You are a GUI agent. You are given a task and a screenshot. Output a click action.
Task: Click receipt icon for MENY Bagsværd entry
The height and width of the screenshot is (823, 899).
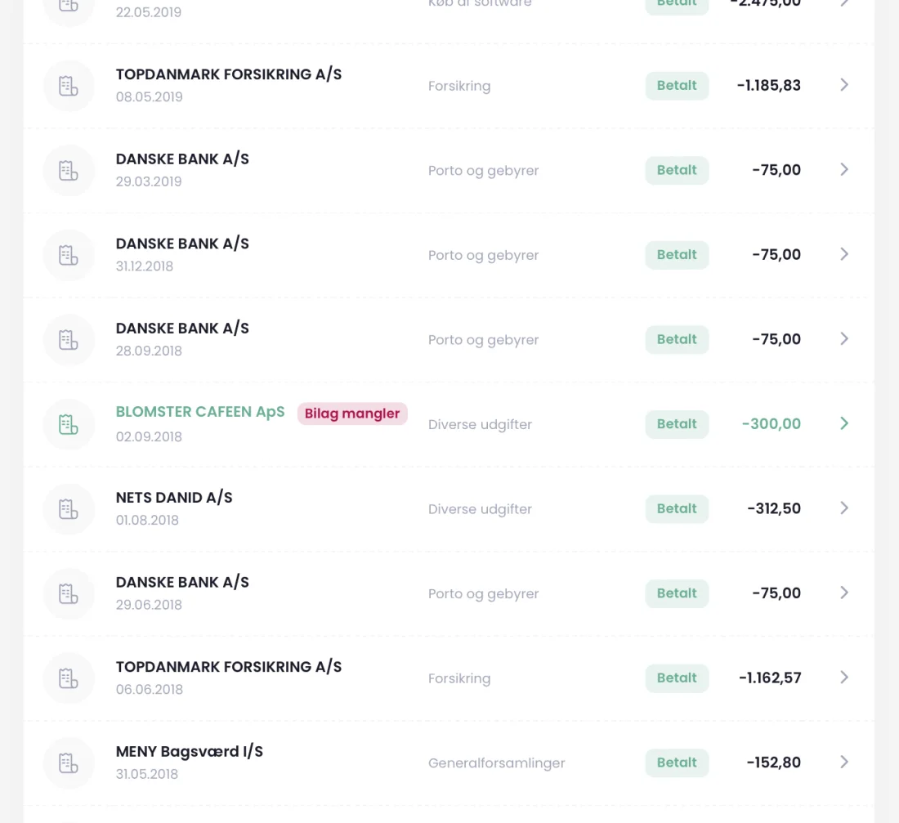coord(68,763)
